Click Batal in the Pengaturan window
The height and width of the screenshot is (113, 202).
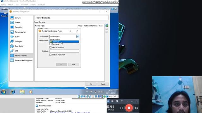103,84
